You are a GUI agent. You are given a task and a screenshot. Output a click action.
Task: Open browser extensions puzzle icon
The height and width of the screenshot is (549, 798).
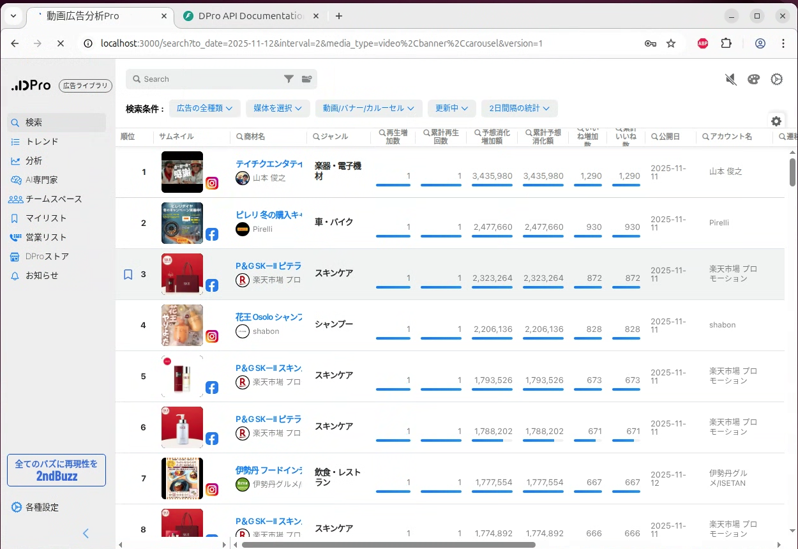tap(726, 43)
